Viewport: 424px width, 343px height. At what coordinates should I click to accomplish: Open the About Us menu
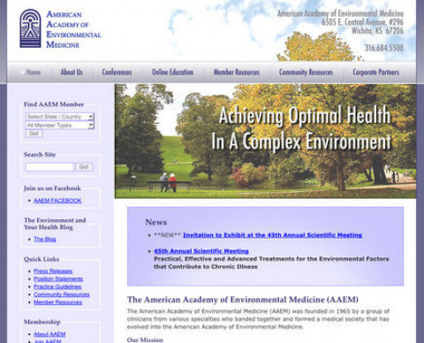click(x=72, y=72)
